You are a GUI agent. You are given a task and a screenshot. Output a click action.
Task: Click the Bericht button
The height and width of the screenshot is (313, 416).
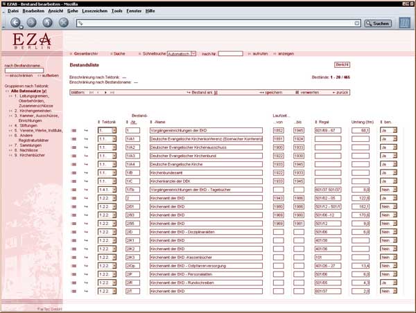pyautogui.click(x=342, y=64)
